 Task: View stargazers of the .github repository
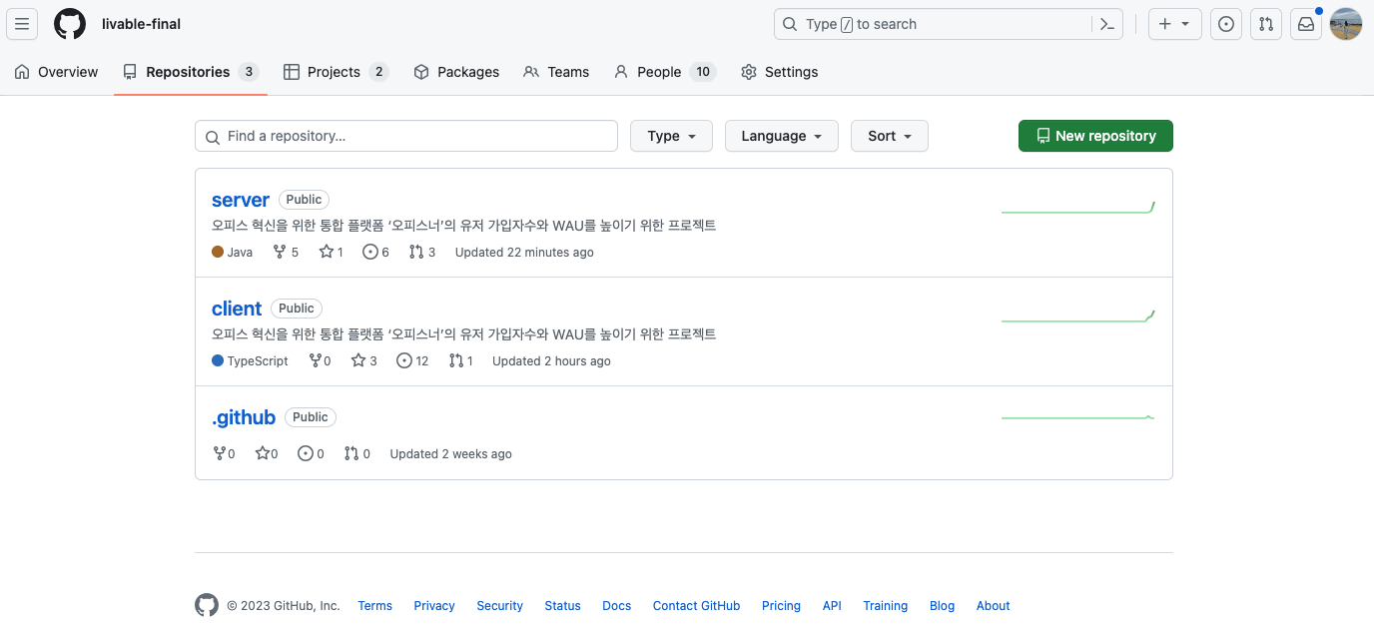point(267,454)
